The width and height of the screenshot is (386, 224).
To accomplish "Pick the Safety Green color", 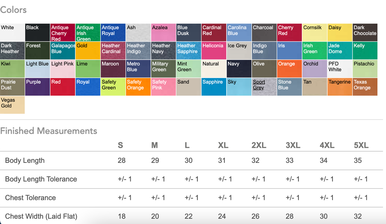I will point(113,87).
